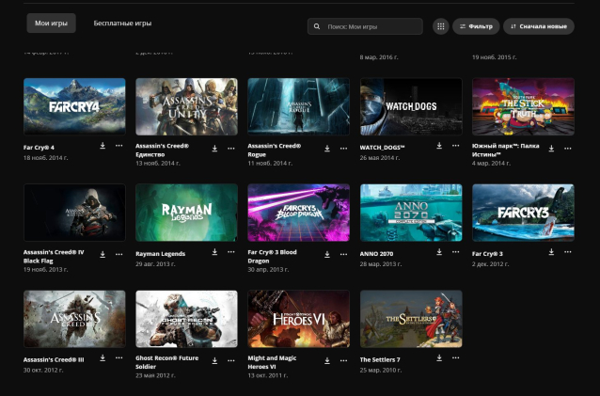
Task: Click the download icon for ANNO 2070
Action: (x=439, y=252)
